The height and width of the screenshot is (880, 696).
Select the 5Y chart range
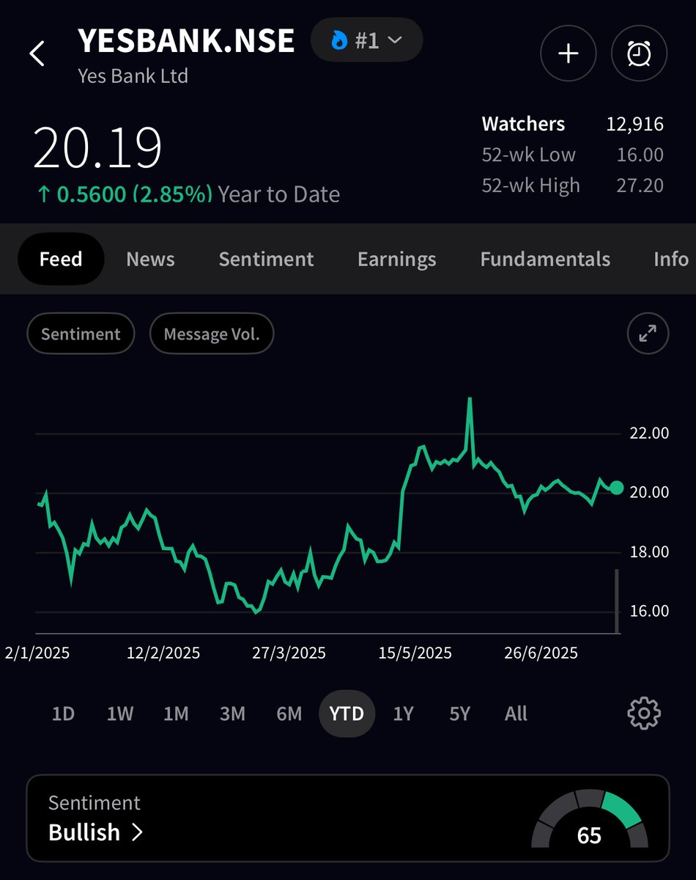click(459, 714)
